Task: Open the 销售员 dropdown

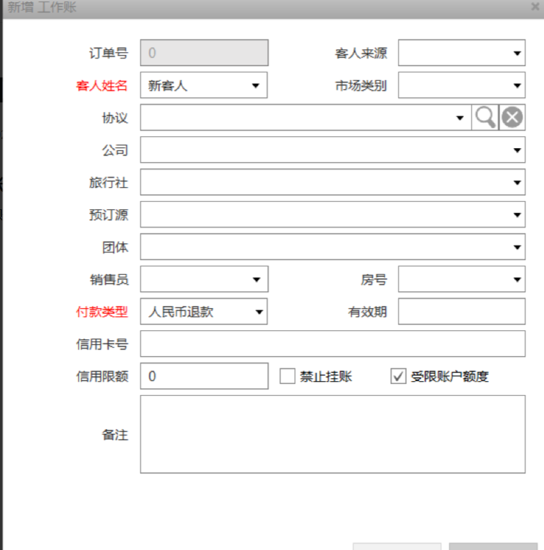Action: (x=255, y=280)
